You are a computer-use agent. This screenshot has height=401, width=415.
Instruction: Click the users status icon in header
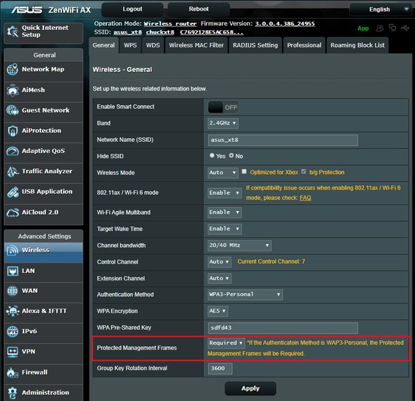point(380,28)
